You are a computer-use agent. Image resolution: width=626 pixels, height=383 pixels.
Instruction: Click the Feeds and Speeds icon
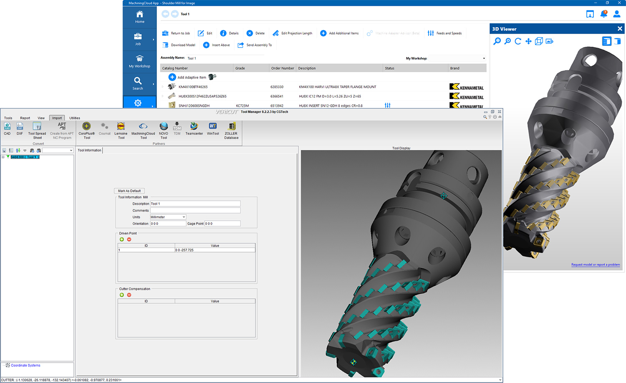(x=431, y=33)
